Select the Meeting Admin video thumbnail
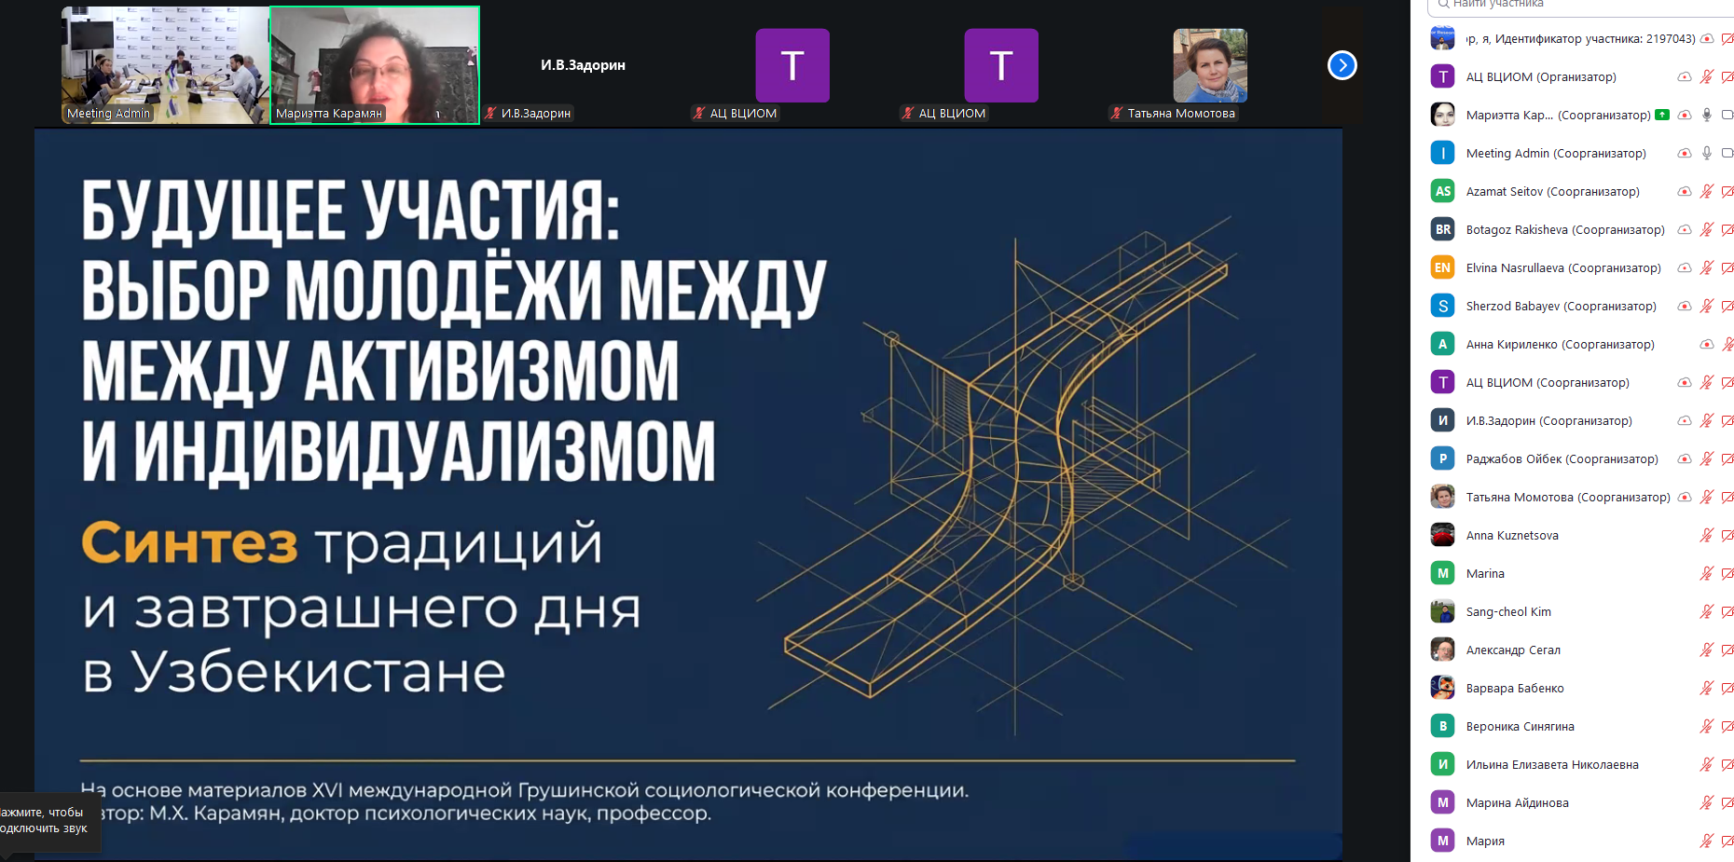 (x=165, y=65)
